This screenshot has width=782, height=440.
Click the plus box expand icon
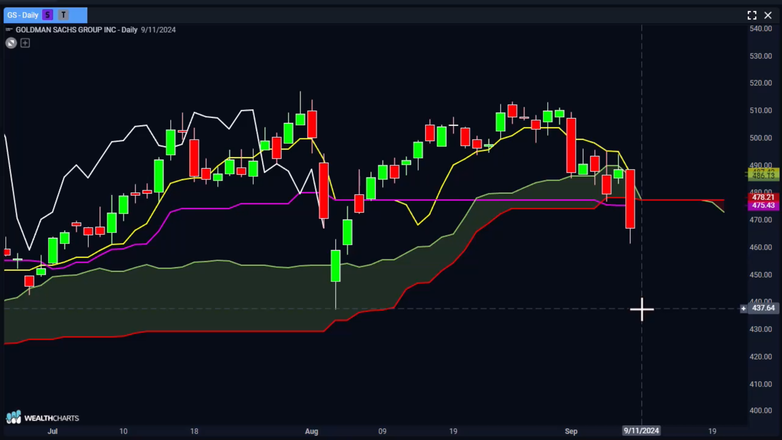click(25, 43)
